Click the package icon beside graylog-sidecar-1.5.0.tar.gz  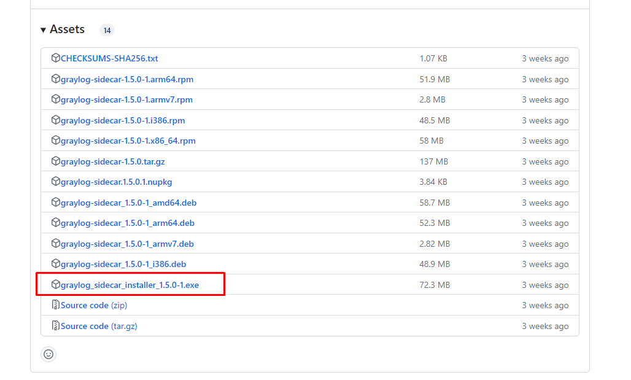point(55,161)
